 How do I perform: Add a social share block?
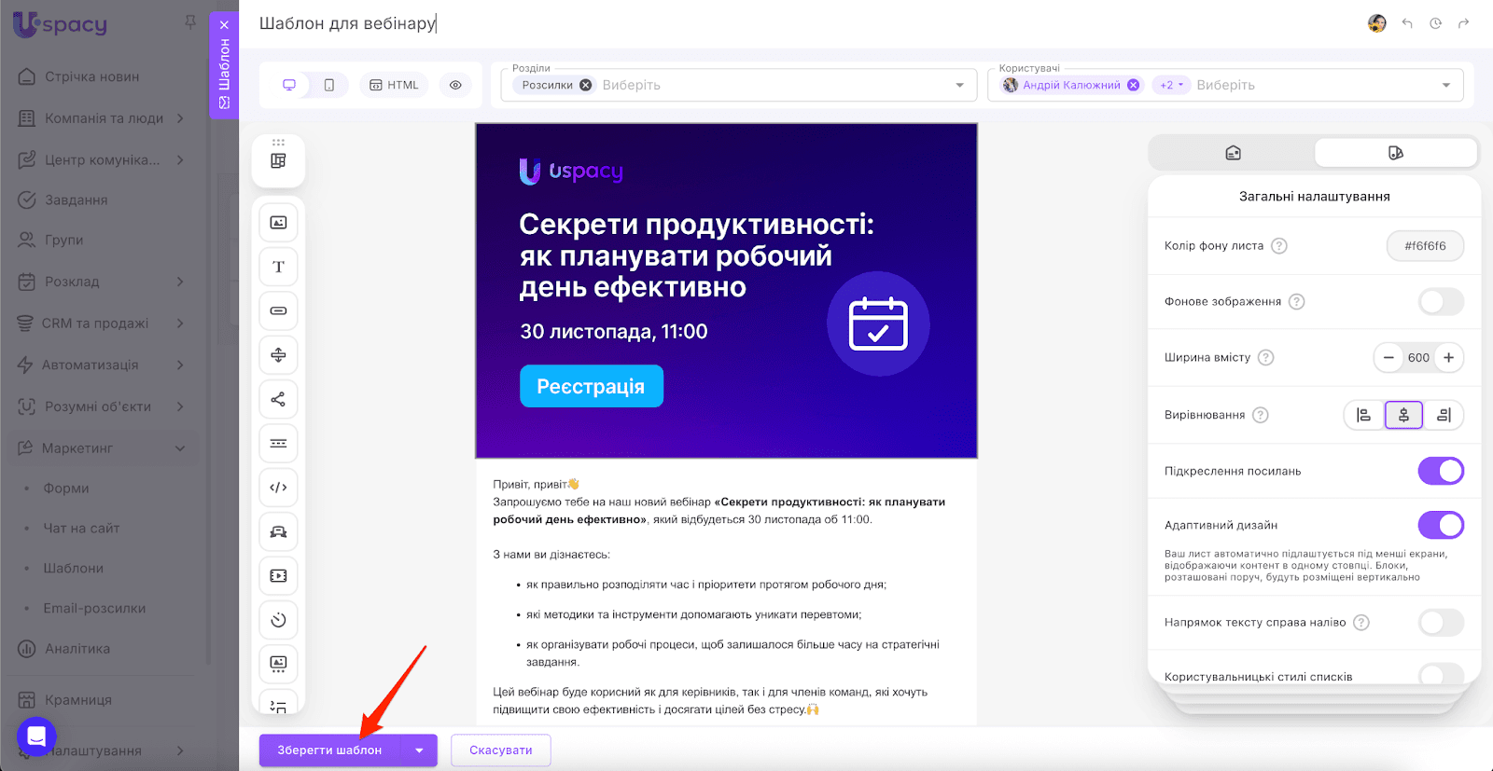(x=278, y=399)
